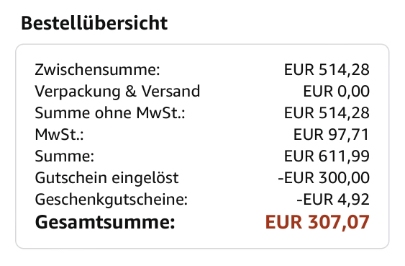Click the ampersand in Verpackung & Versand
This screenshot has width=405, height=266.
coord(131,92)
